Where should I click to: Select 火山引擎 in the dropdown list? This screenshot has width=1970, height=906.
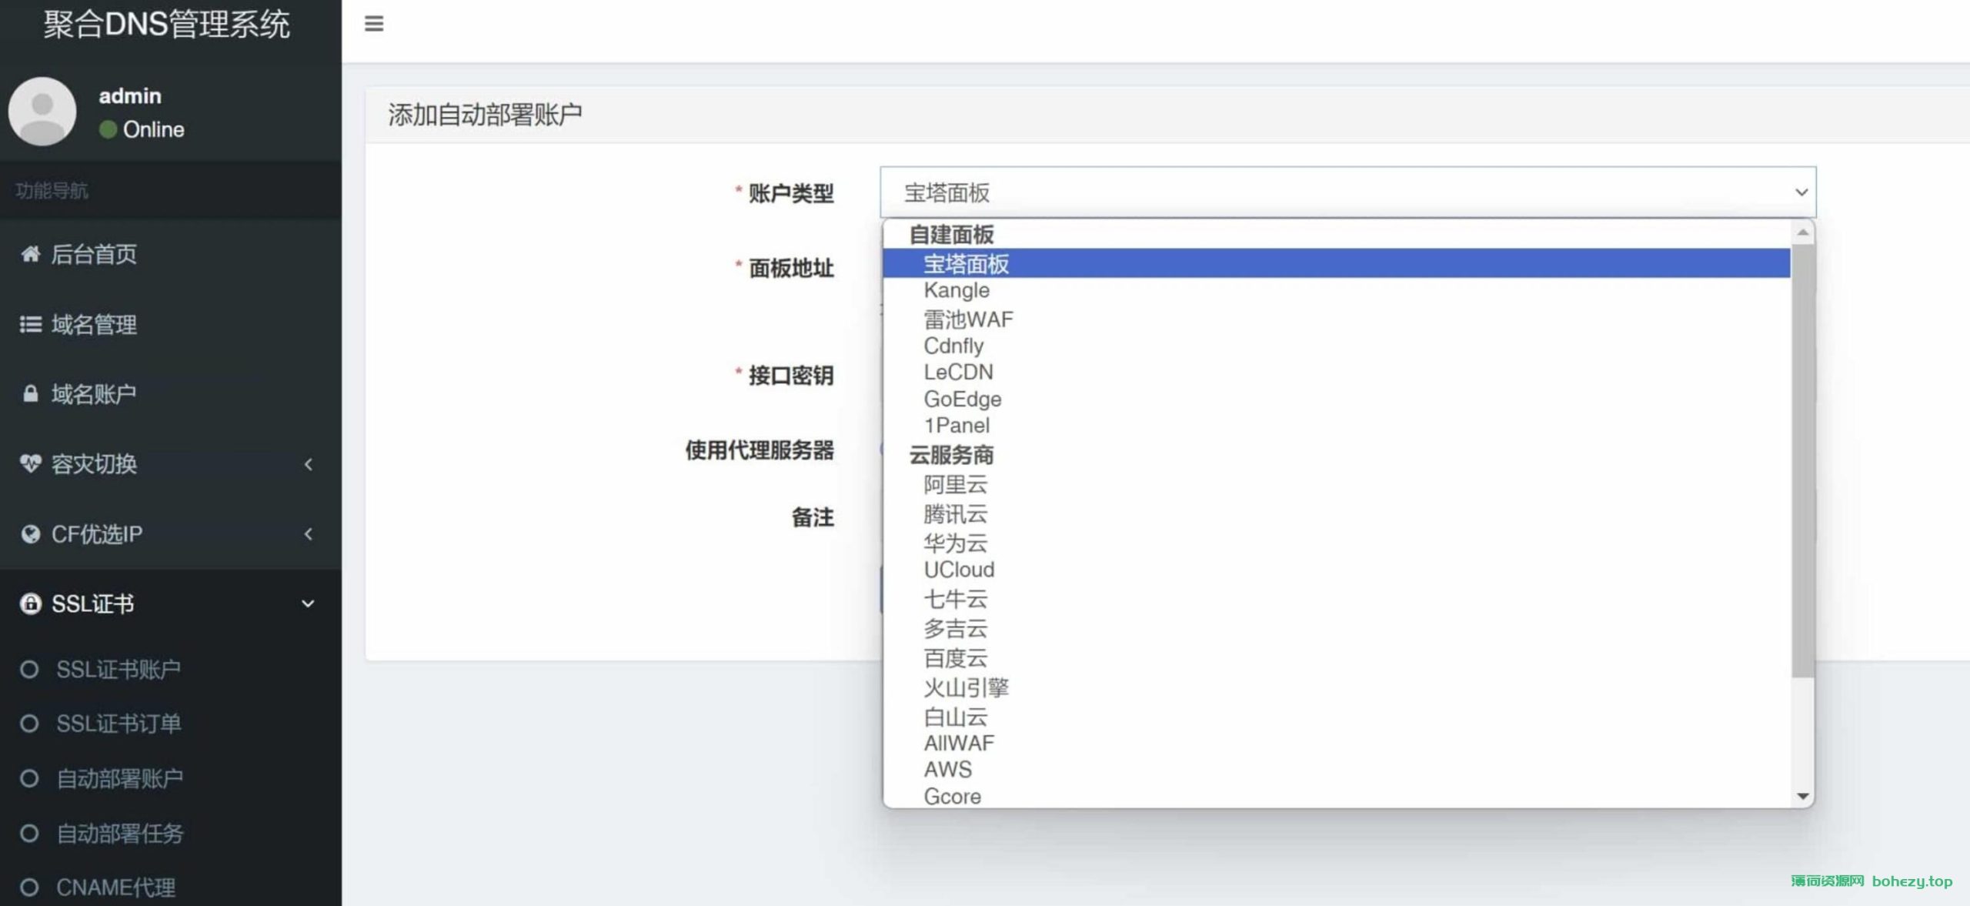1337,687
